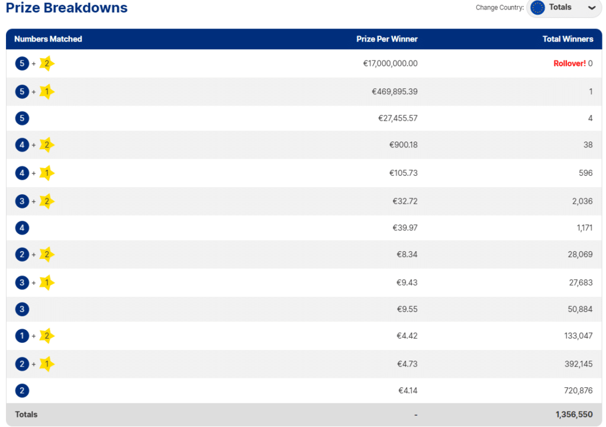This screenshot has width=606, height=427.
Task: Click the winners count 720,876
Action: tap(578, 391)
